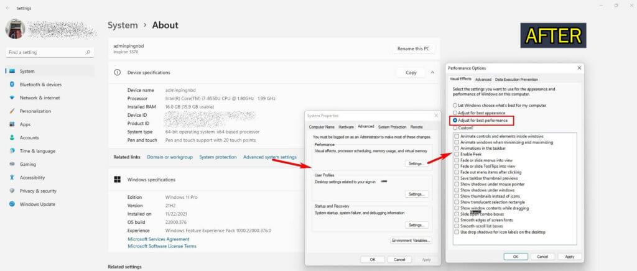Check Use drop shadows for icon labels
The width and height of the screenshot is (637, 271).
pyautogui.click(x=457, y=232)
